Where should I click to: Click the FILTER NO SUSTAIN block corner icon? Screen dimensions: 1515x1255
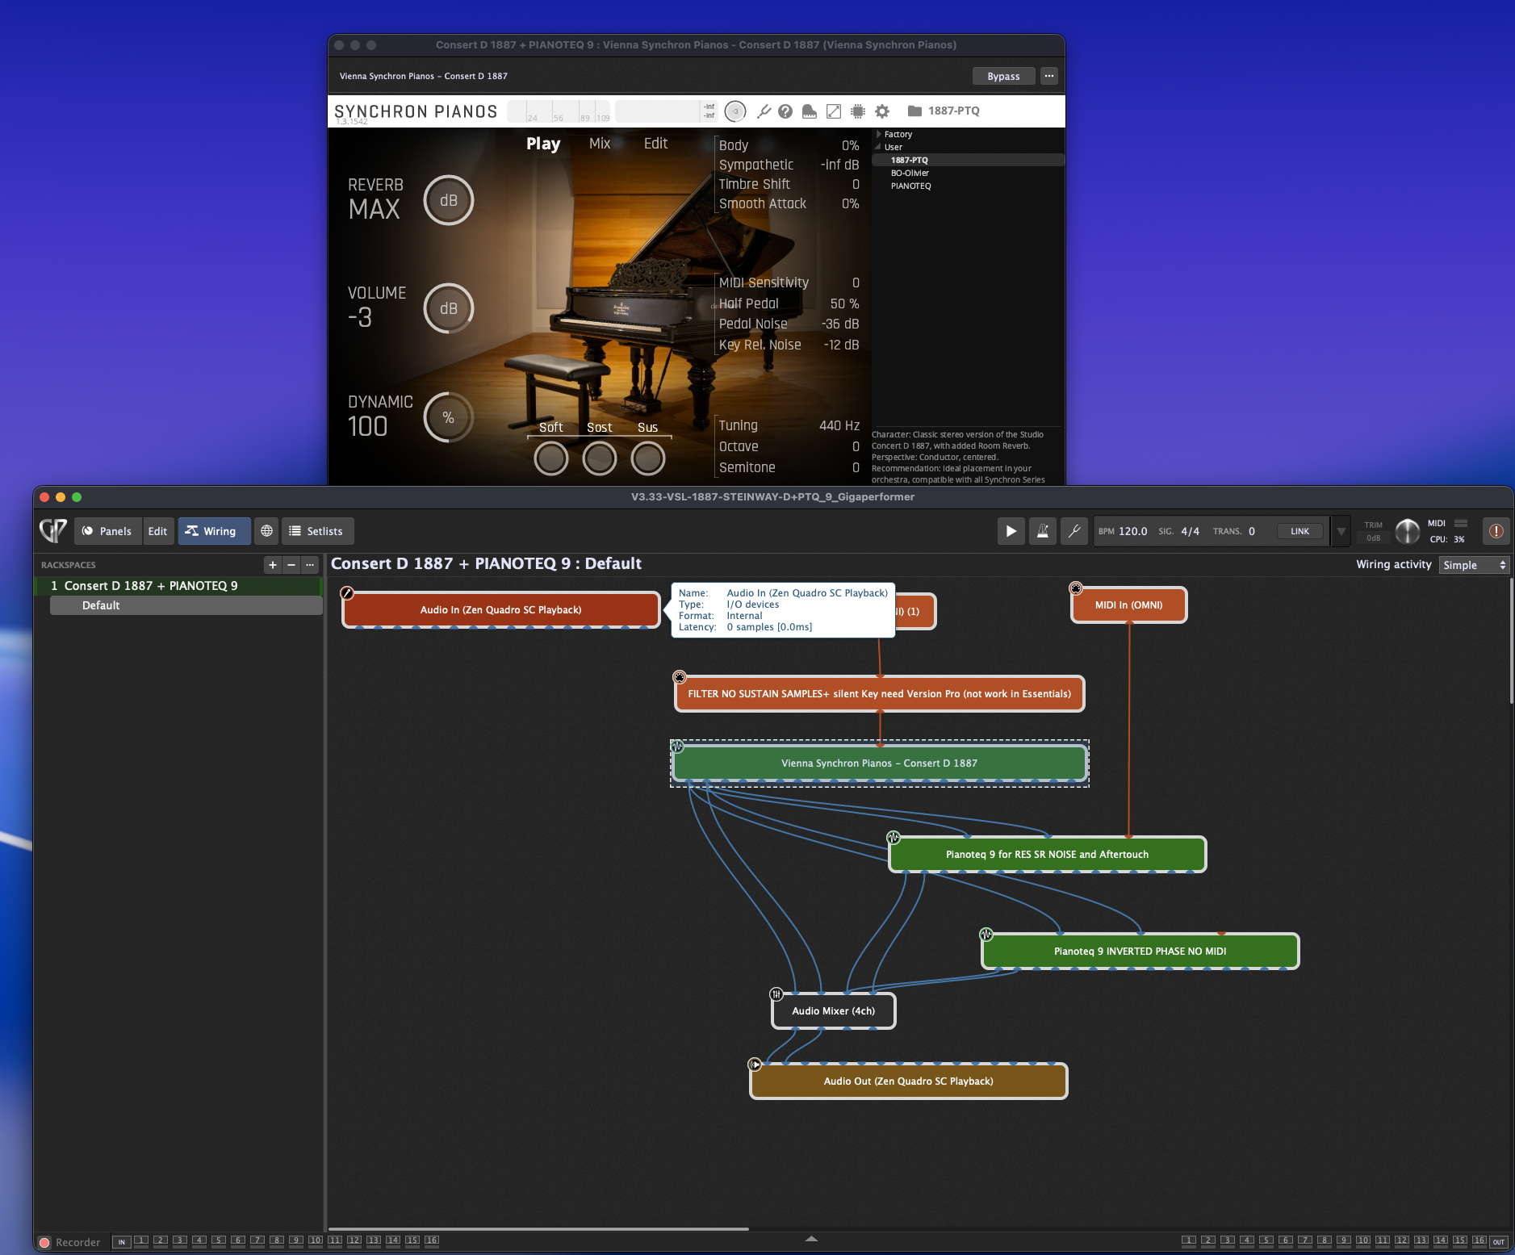(x=680, y=677)
